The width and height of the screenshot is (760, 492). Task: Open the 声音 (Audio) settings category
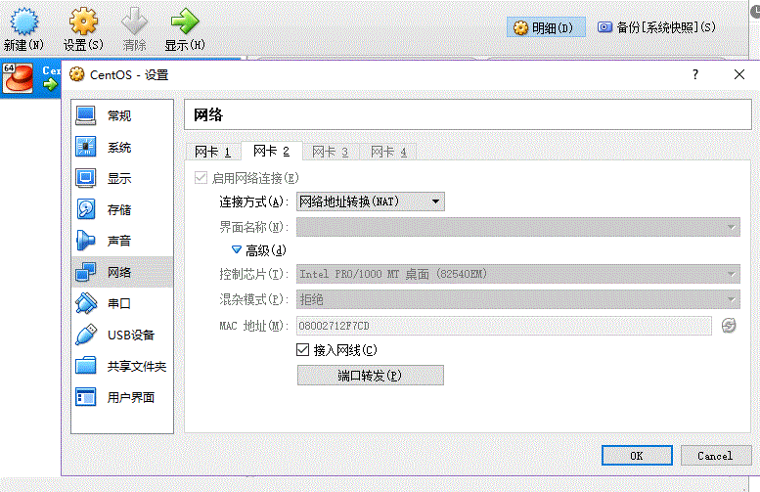tap(121, 241)
